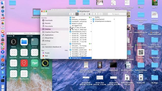Viewport: 162px width, 91px height.
Task: Open MapKitTutorial app in simulator
Action: (24, 53)
